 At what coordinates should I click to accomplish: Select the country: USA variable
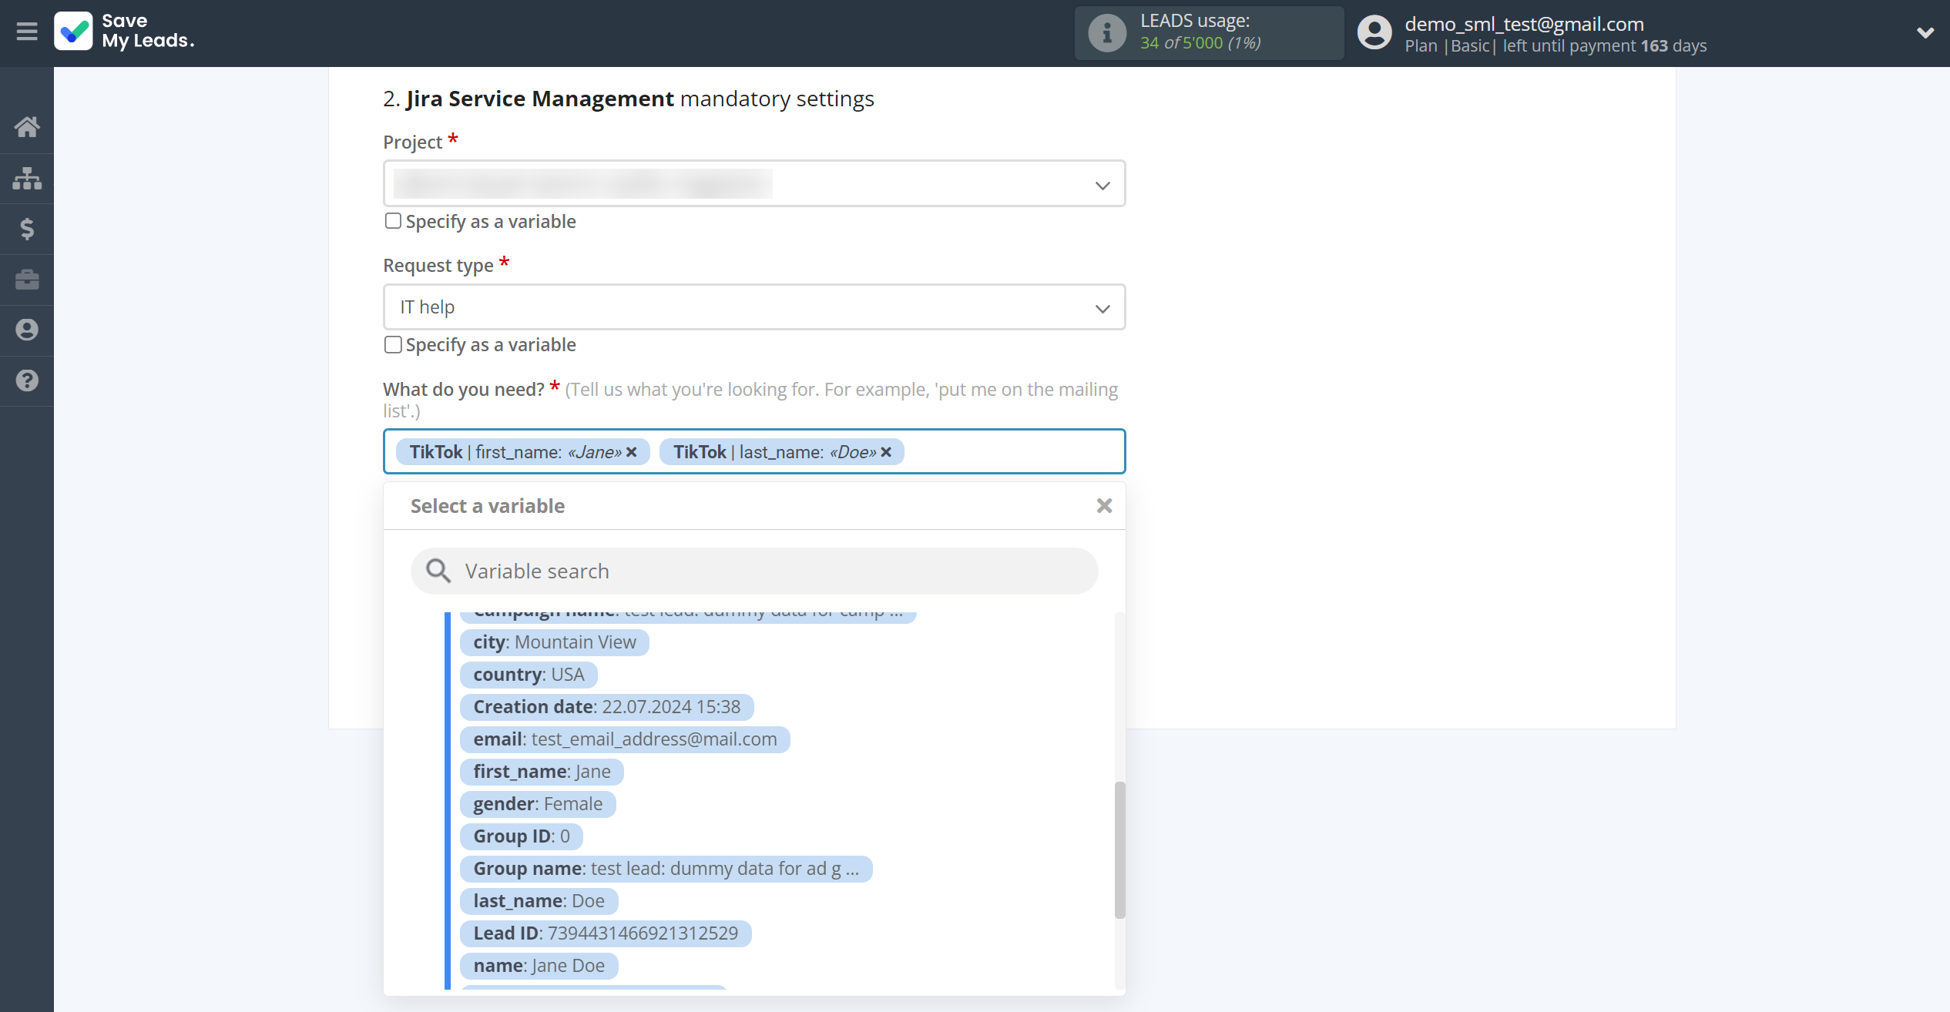point(529,675)
